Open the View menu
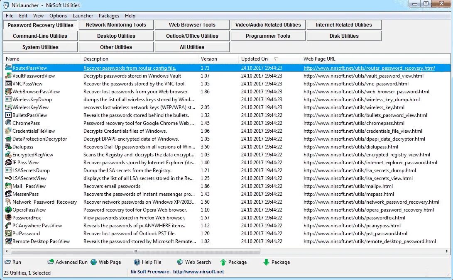The height and width of the screenshot is (280, 453). 38,16
